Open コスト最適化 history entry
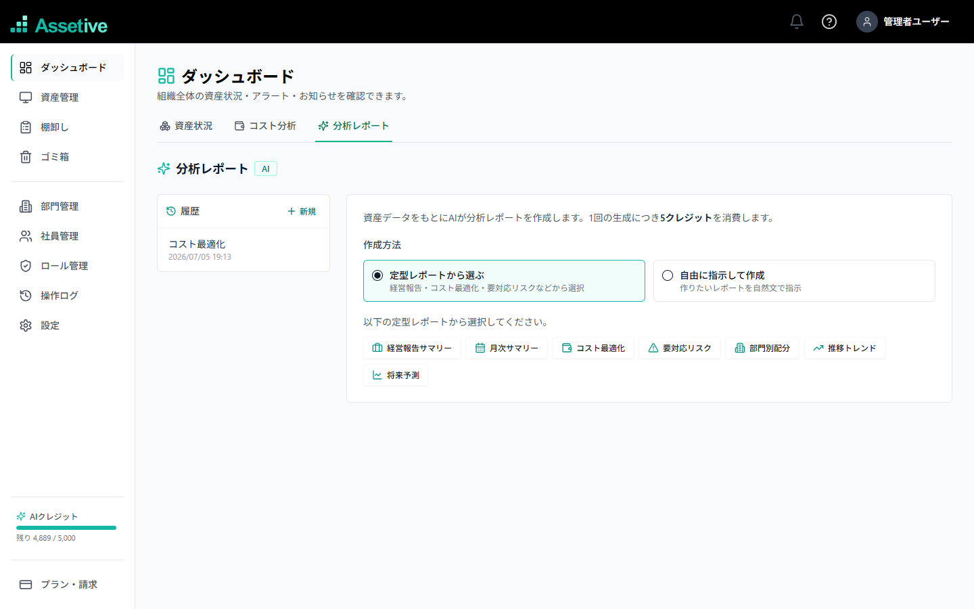Screen dimensions: 974x609 click(x=243, y=250)
